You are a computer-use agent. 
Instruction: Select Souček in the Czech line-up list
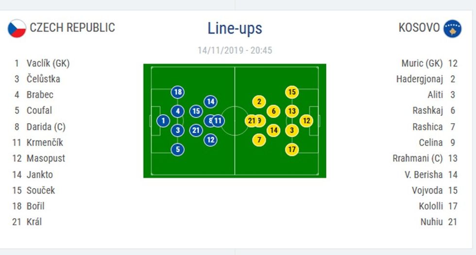tap(41, 191)
